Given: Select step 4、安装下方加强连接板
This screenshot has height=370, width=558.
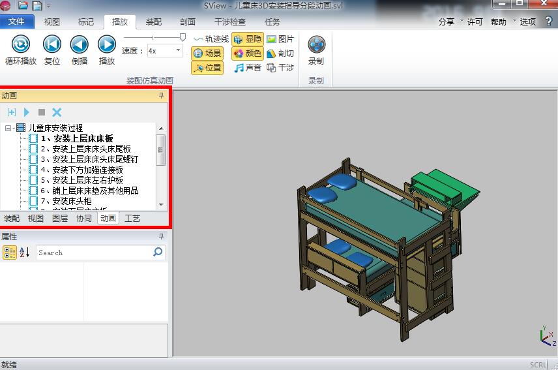Looking at the screenshot, I should tap(82, 170).
